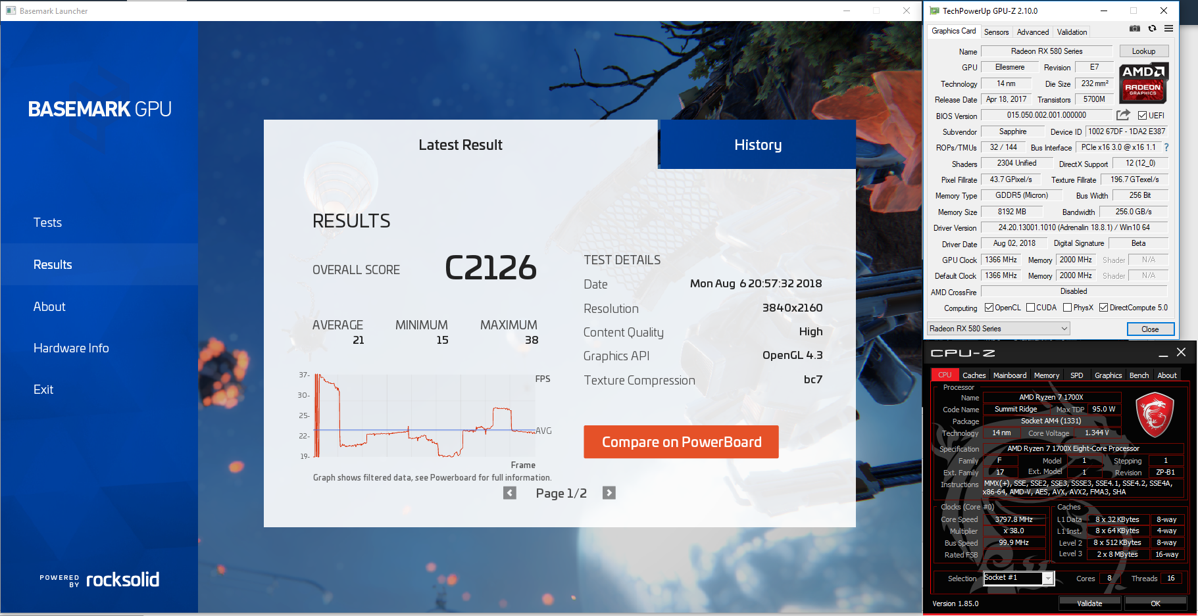Screen dimensions: 1198x616
Task: Open the Graphics tab in CPU-Z
Action: pyautogui.click(x=1109, y=375)
